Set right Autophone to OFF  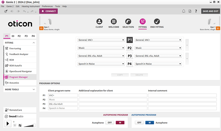[x=139, y=123]
